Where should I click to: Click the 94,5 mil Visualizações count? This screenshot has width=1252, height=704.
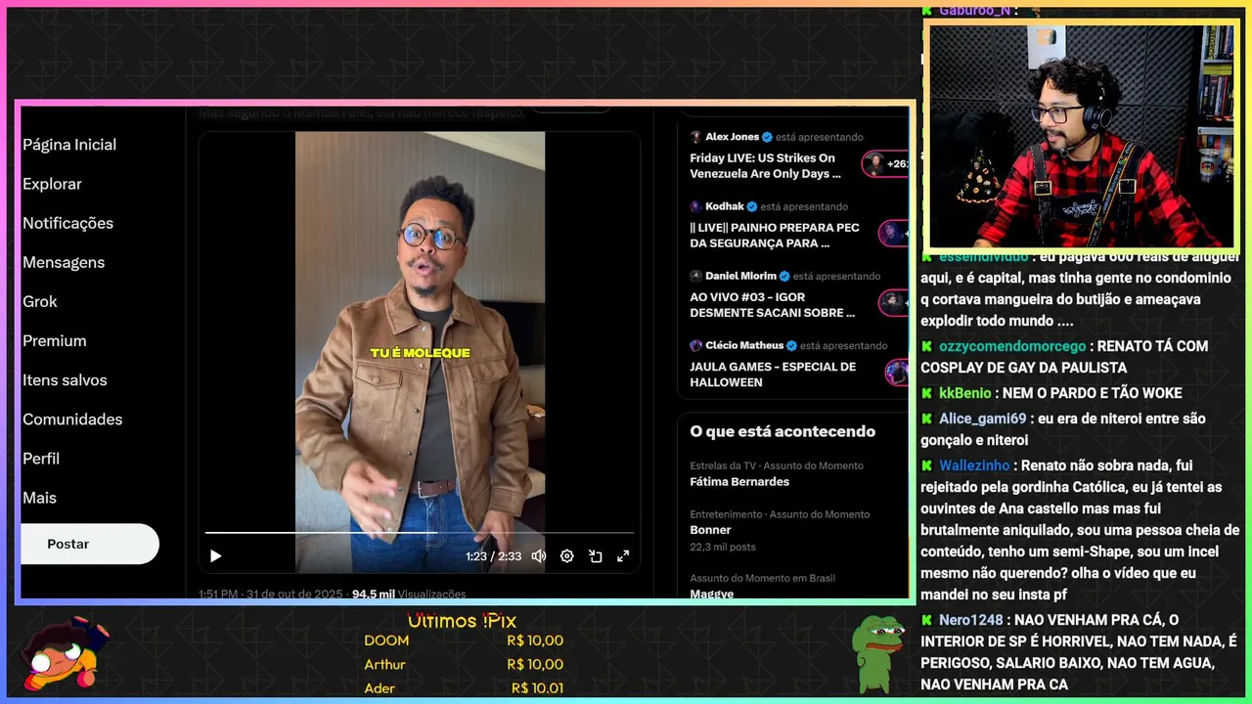pyautogui.click(x=409, y=594)
